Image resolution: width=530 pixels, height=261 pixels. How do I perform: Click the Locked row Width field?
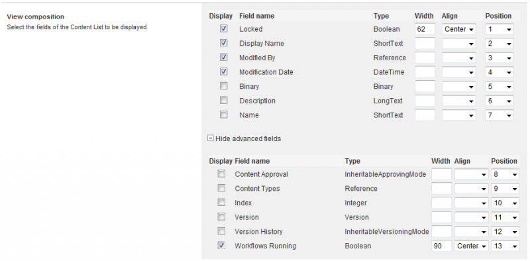tap(425, 29)
